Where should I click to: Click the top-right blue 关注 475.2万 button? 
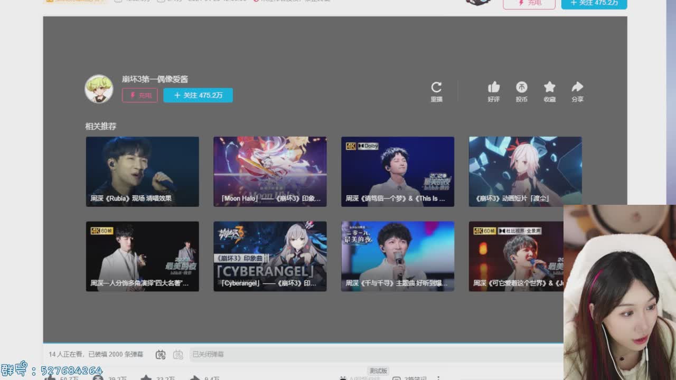coord(594,3)
